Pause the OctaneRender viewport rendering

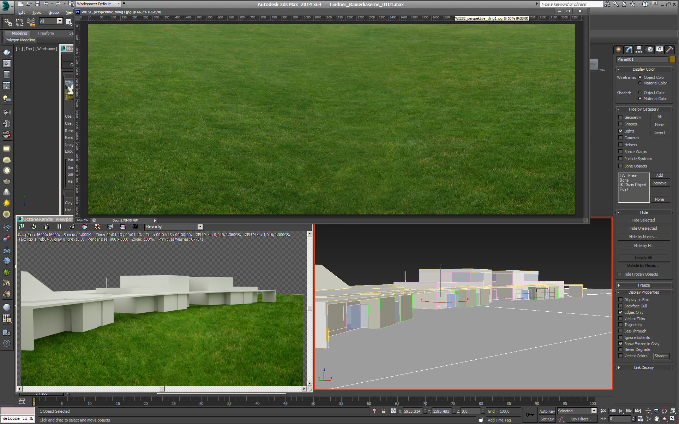coord(59,227)
